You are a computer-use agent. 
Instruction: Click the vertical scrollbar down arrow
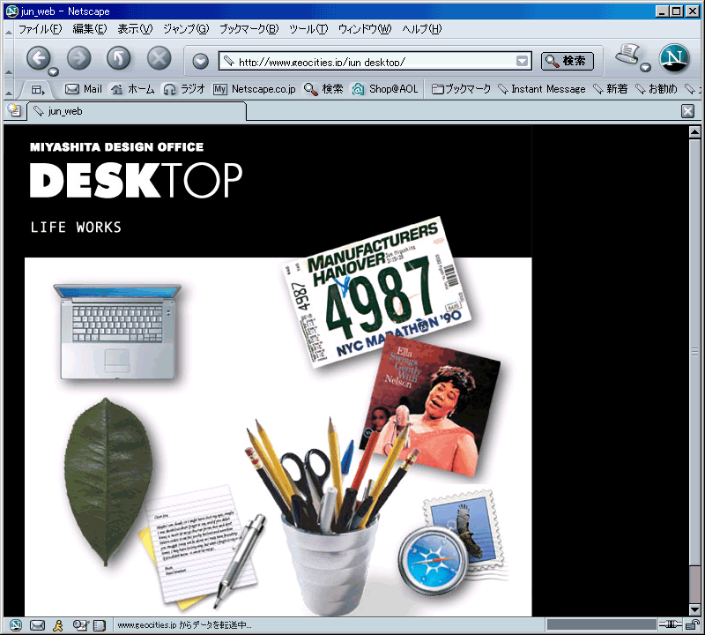(x=694, y=609)
